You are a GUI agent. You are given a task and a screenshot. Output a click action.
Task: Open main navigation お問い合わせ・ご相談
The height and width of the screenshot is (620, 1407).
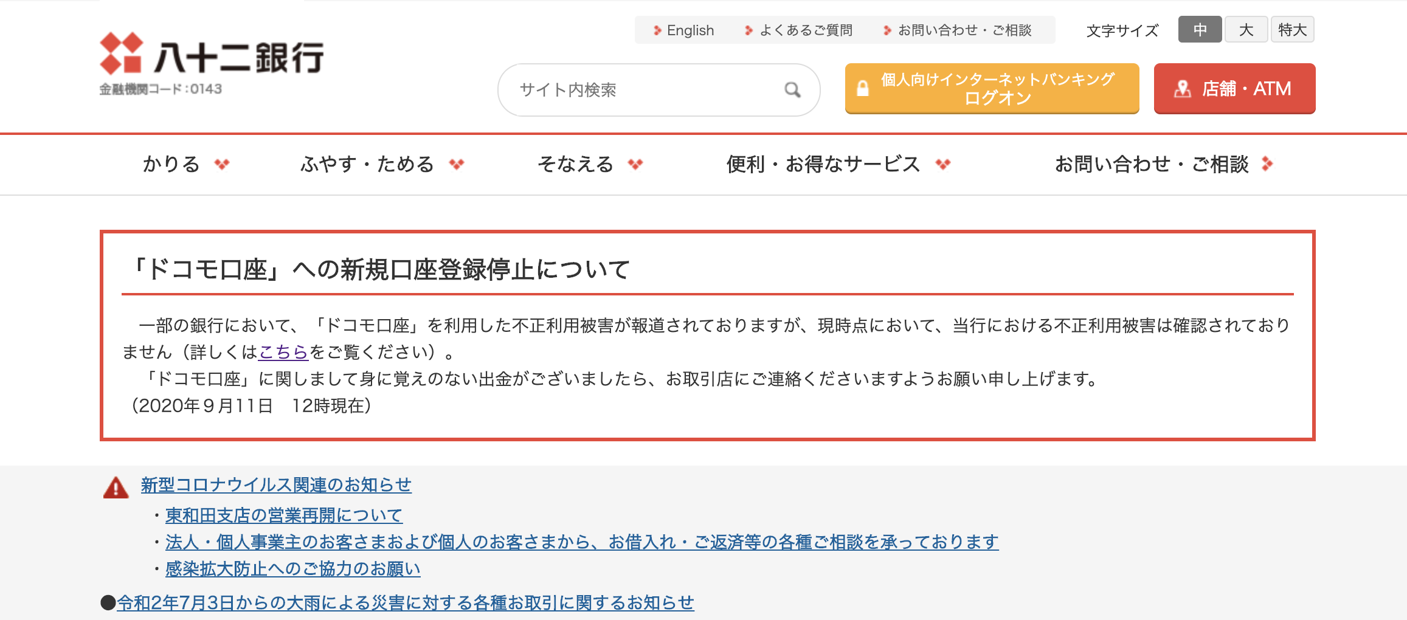(x=1152, y=164)
